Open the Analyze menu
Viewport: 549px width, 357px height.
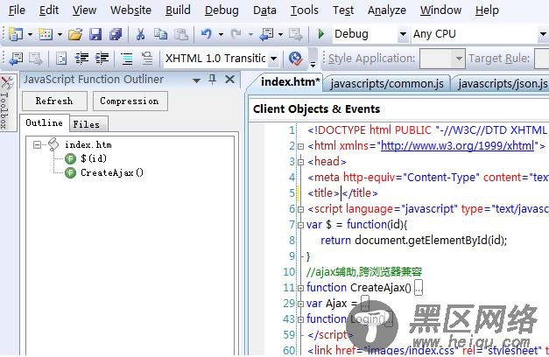(387, 10)
